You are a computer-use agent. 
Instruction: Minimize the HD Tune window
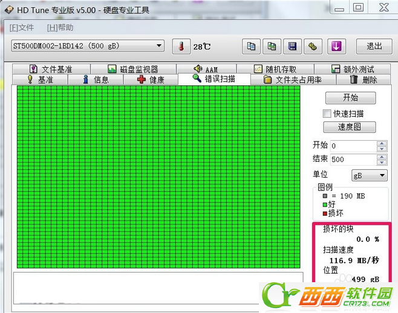point(339,9)
